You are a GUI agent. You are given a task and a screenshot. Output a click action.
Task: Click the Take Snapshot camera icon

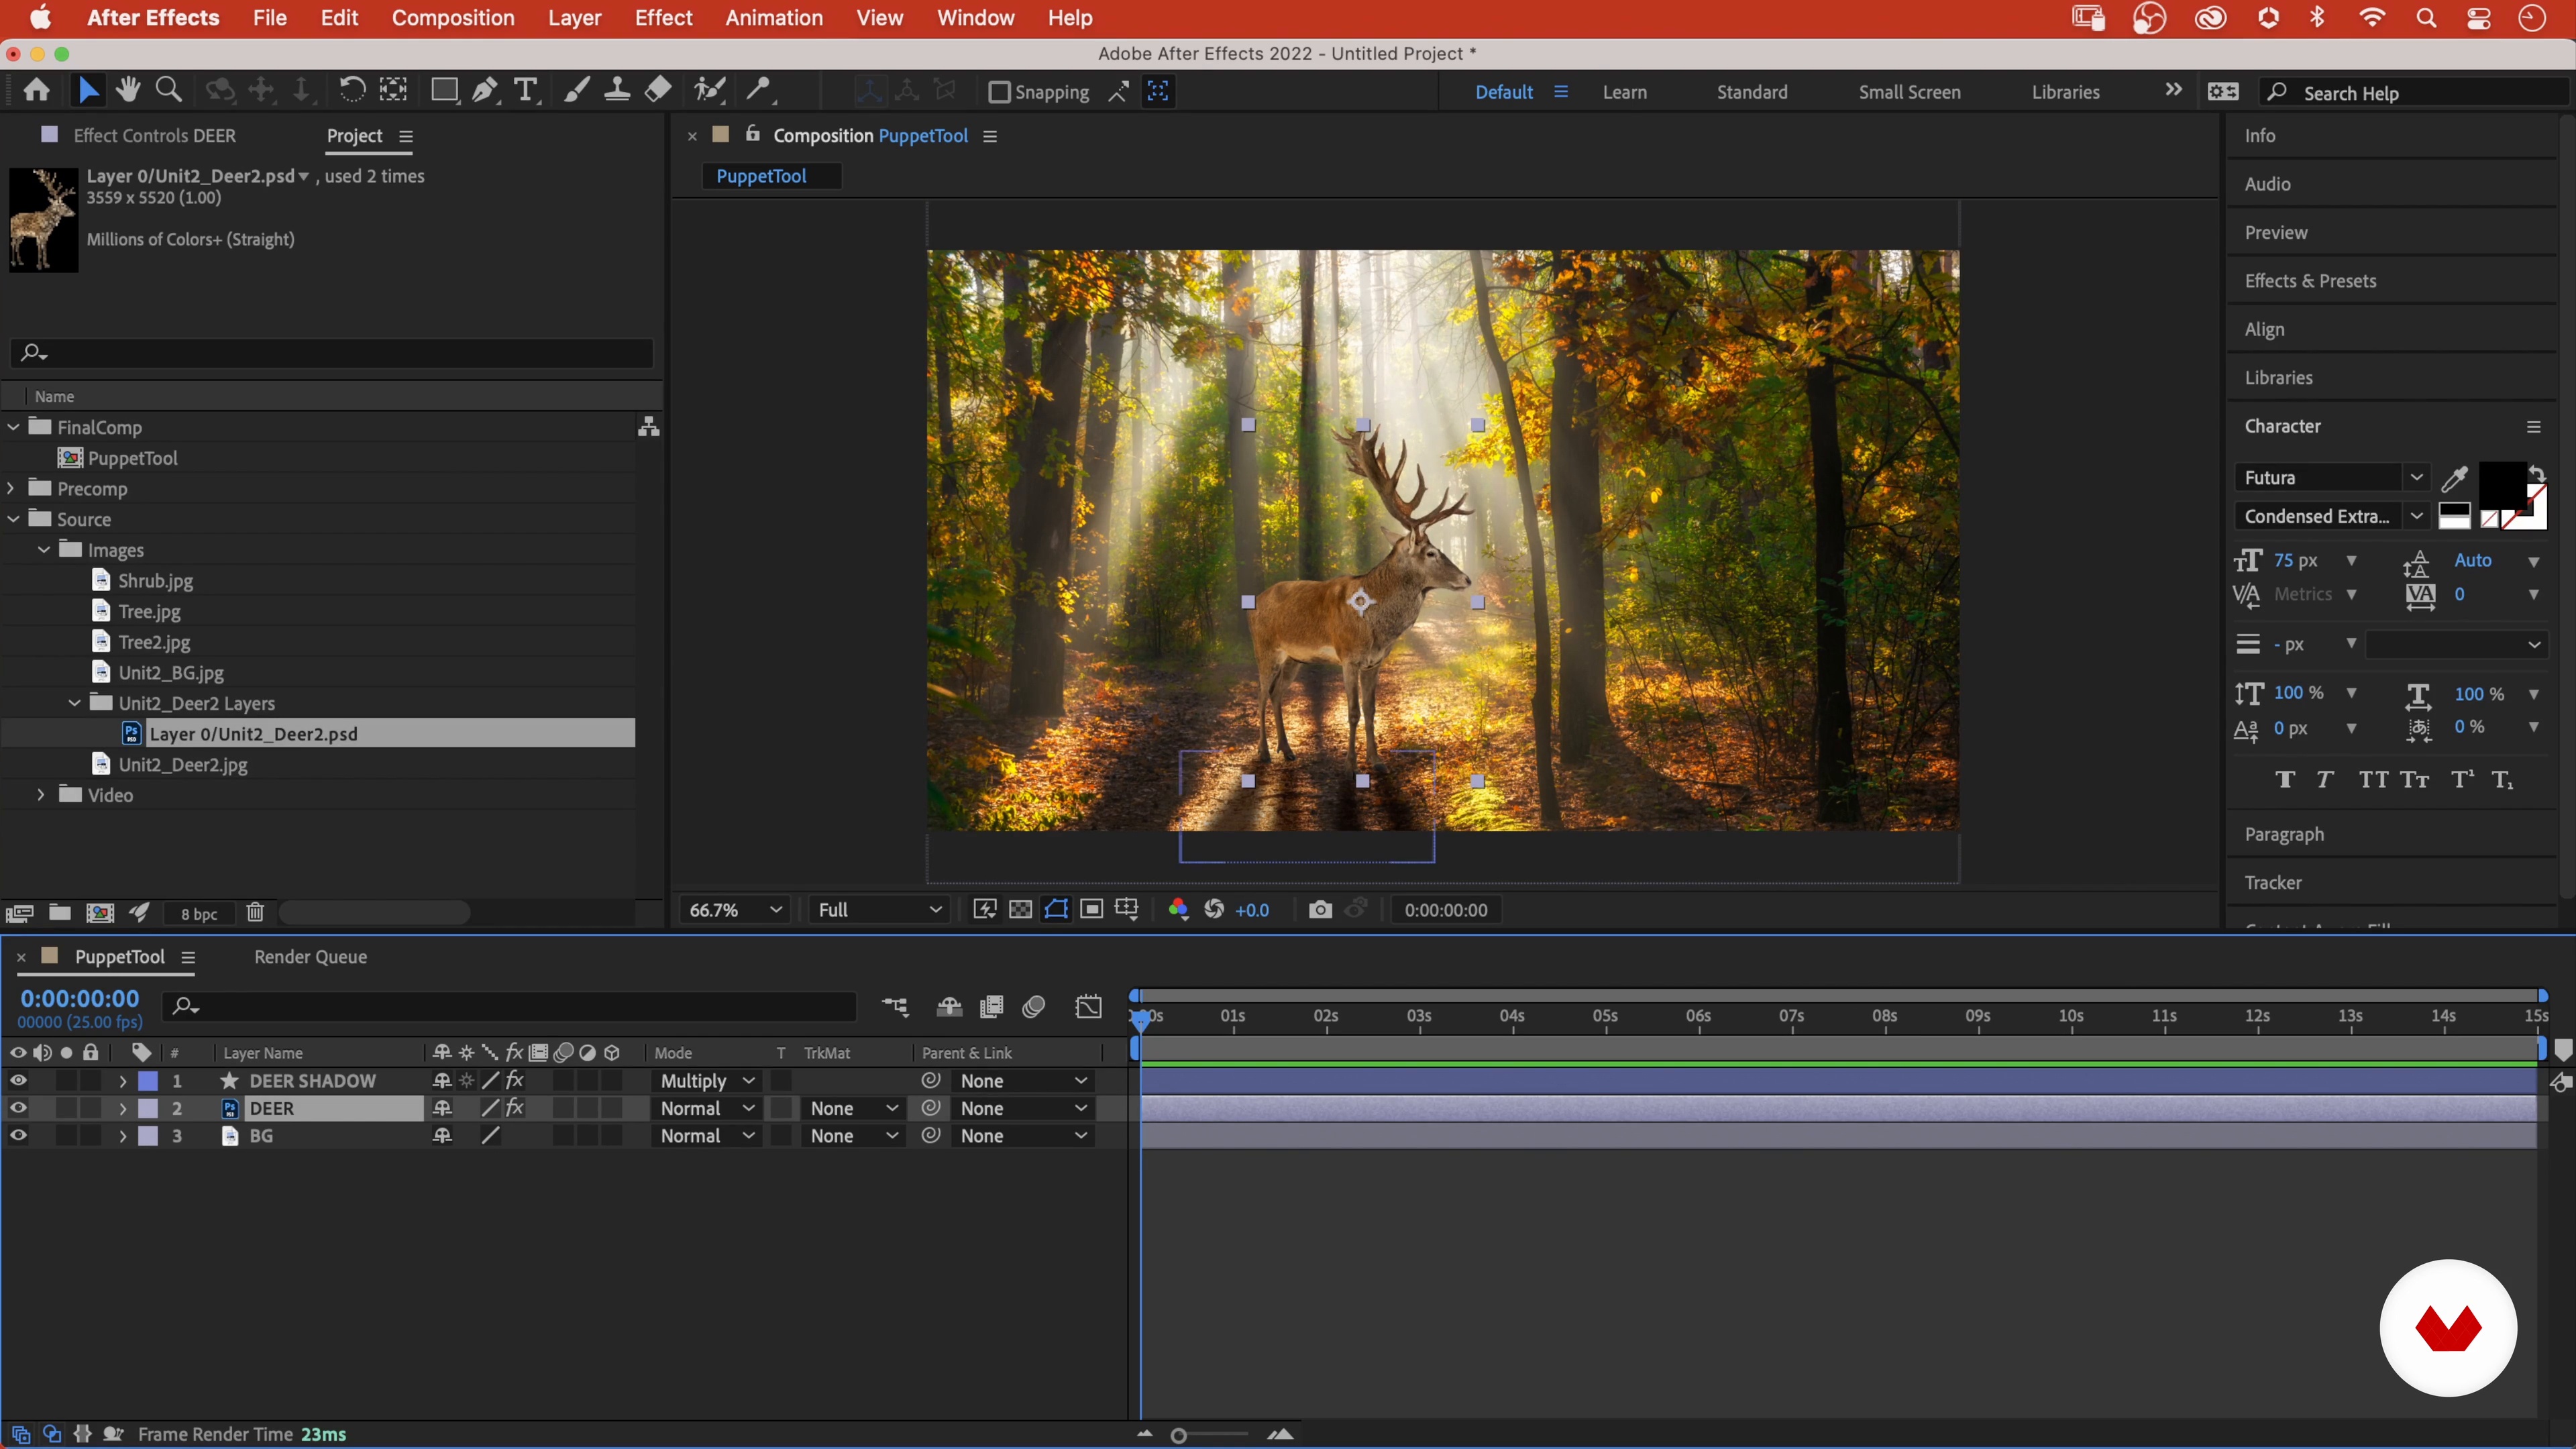1320,910
